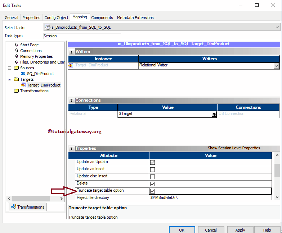Enable the Update as Insert checkbox

coord(152,169)
